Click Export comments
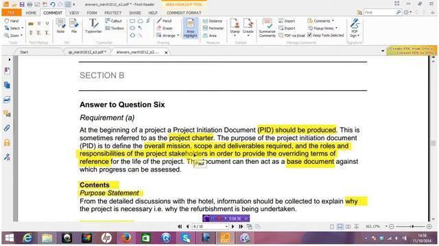The height and width of the screenshot is (246, 439). (287, 28)
